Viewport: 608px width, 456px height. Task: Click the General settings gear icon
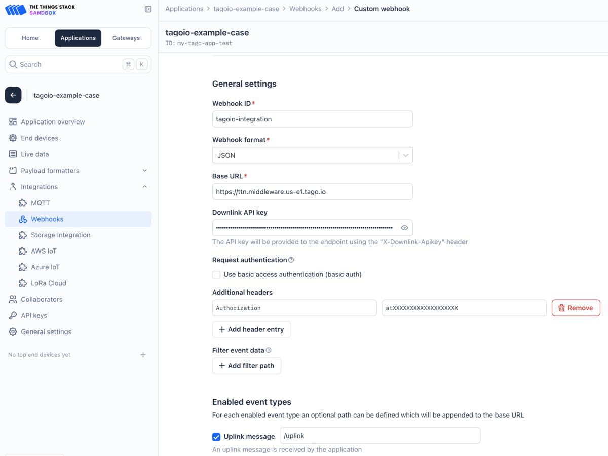click(13, 331)
